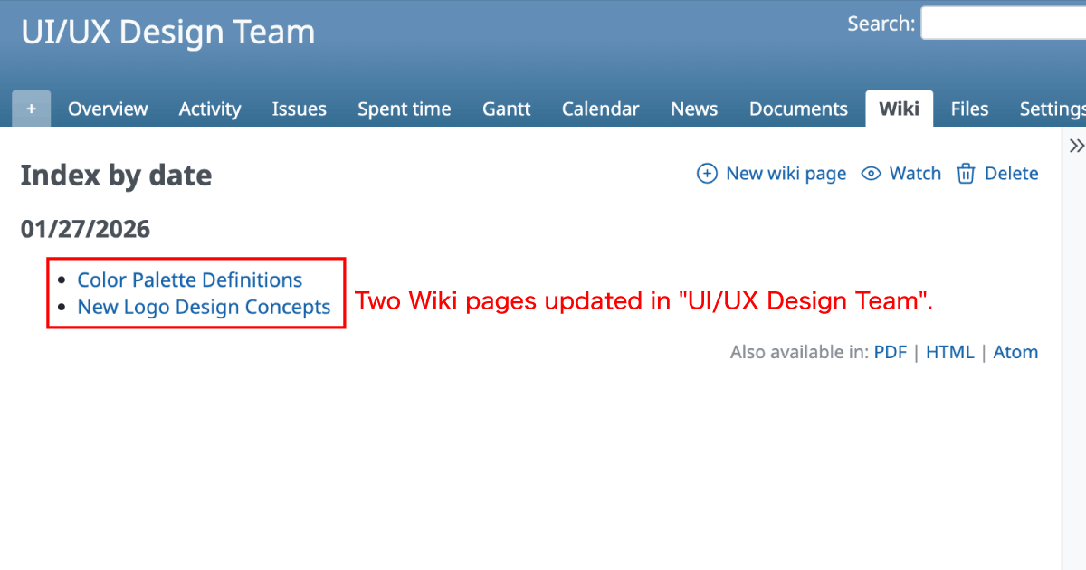Export the index as PDF

(x=890, y=352)
